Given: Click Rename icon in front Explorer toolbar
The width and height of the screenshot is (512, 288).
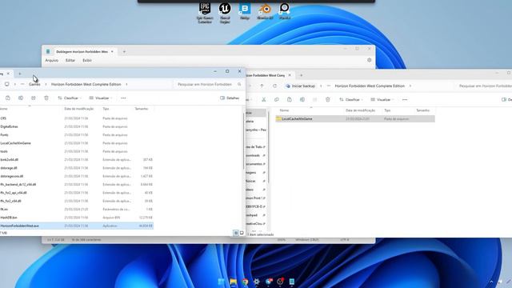Looking at the screenshot, I should click(x=21, y=98).
